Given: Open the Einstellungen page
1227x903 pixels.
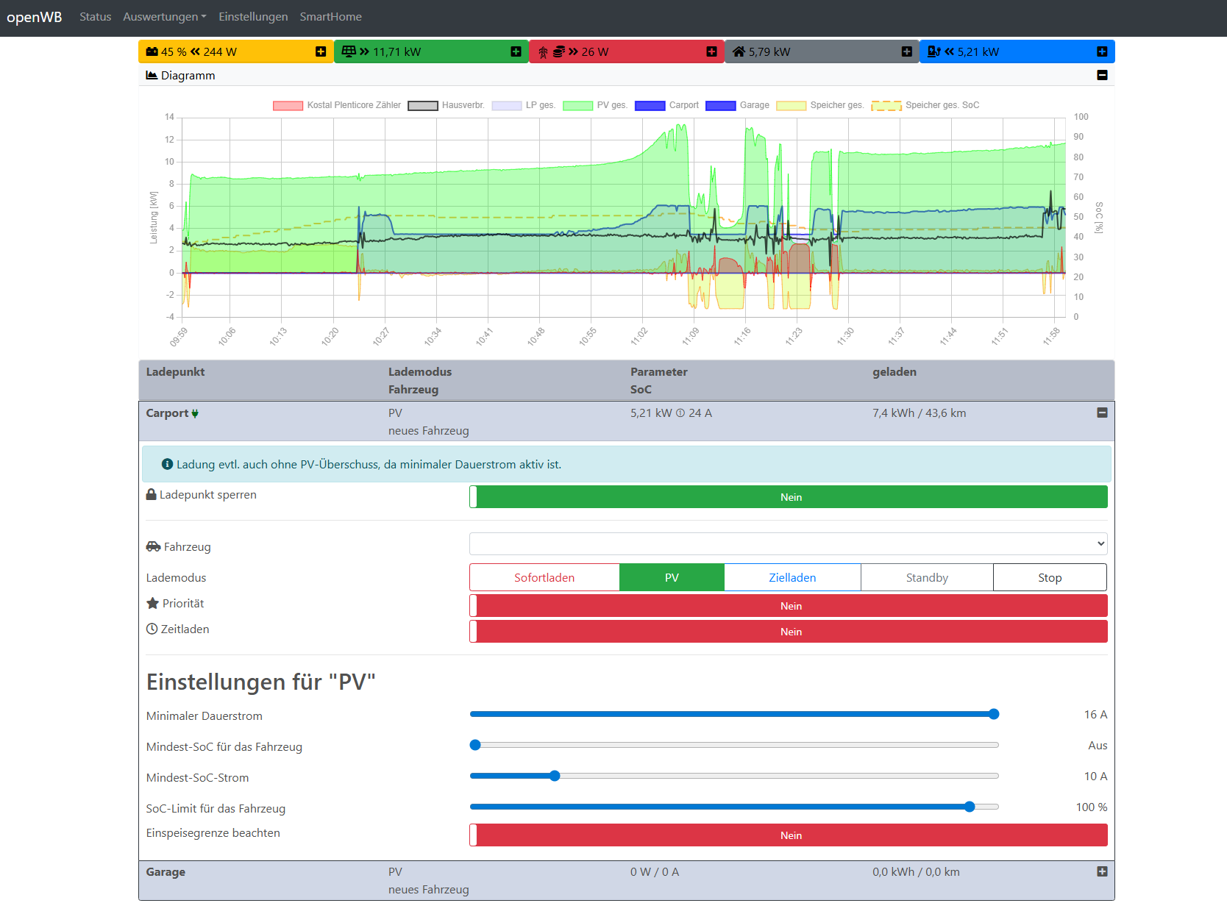Looking at the screenshot, I should [253, 16].
